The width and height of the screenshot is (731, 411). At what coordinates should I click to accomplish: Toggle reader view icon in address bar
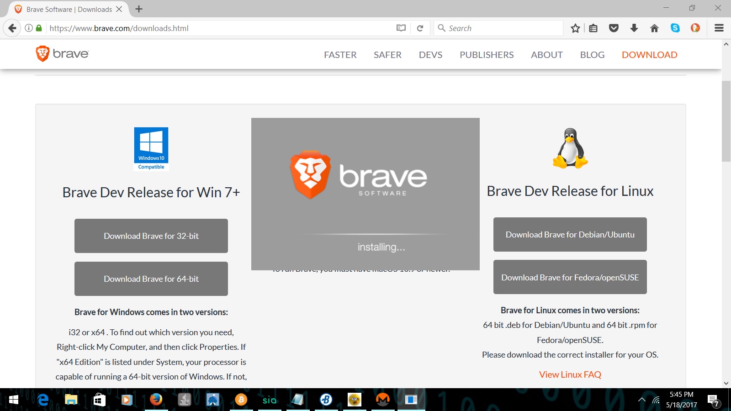click(x=401, y=28)
